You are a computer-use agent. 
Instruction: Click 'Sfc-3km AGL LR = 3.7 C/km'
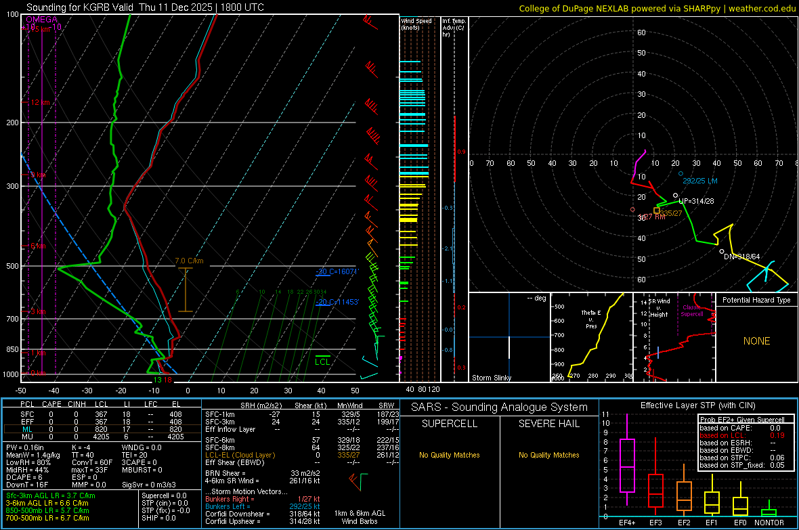[51, 495]
